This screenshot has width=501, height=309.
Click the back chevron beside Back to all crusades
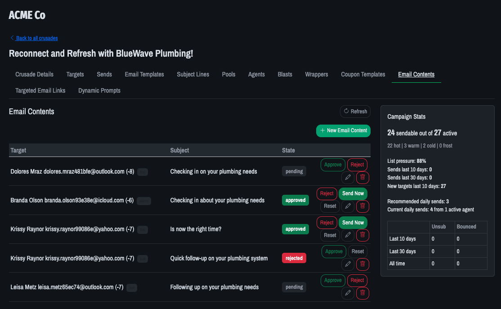(x=12, y=38)
